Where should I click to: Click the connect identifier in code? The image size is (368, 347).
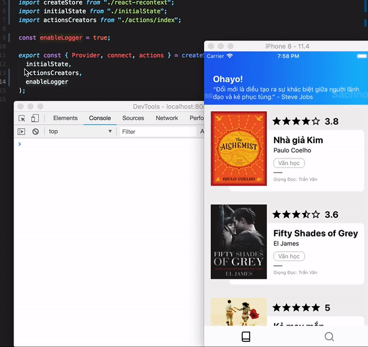point(120,55)
